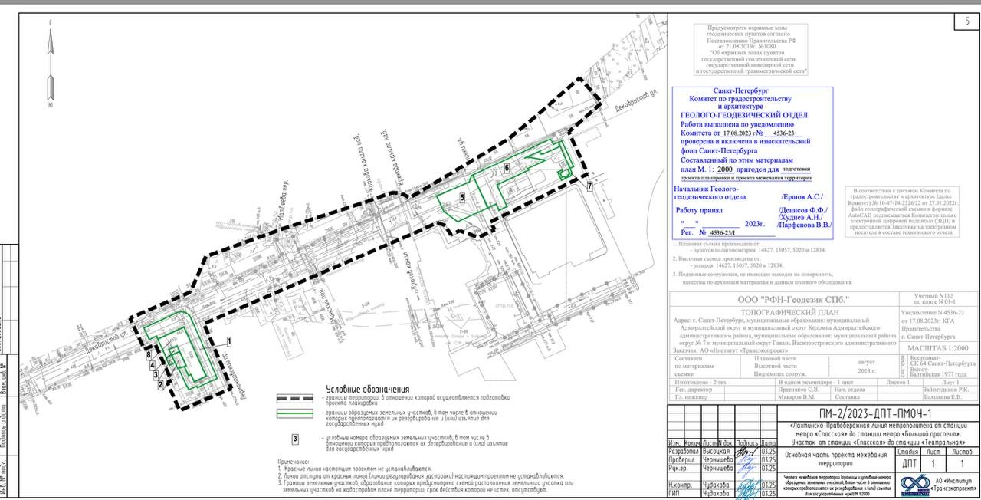981x500 pixels.
Task: Click the 'ДПТ' stage cell
Action: pos(909,463)
